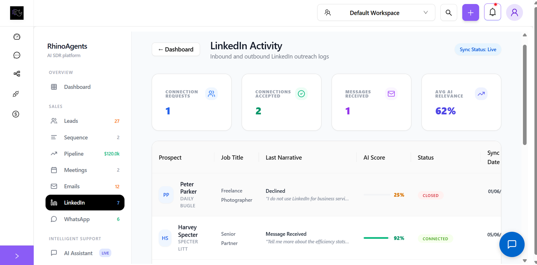The image size is (537, 265).
Task: Open the integrations plug icon in left rail
Action: [16, 94]
